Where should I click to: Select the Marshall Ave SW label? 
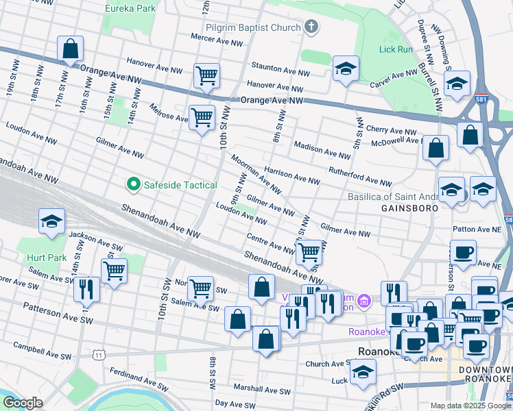tap(262, 389)
